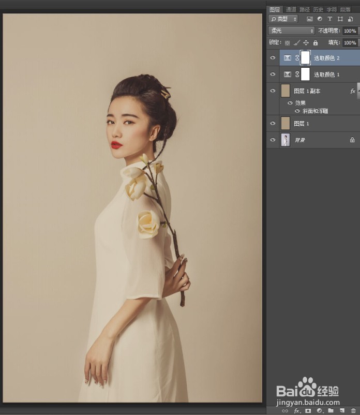Filter layers by type (T) layers
Viewport: 360px width, 415px height.
329,19
